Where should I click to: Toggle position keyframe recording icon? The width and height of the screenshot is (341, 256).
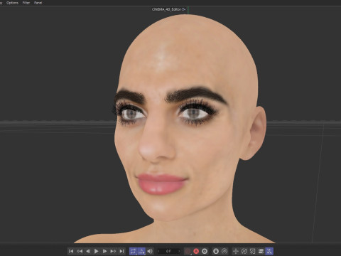pyautogui.click(x=236, y=251)
